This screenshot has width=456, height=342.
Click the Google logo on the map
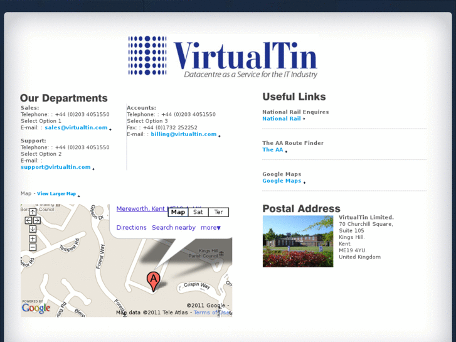click(x=36, y=308)
